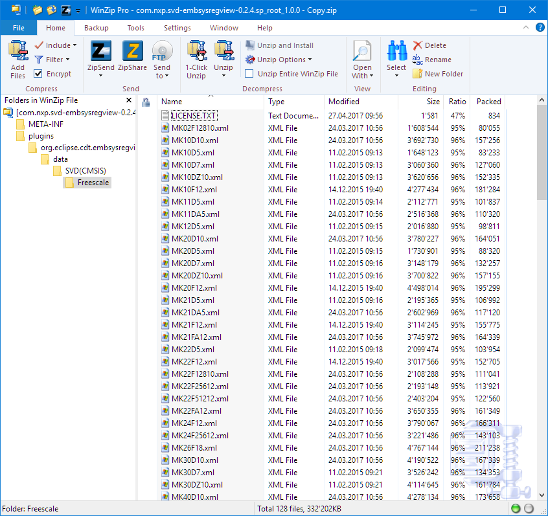
Task: Select the META-INF folder in tree
Action: click(x=45, y=124)
